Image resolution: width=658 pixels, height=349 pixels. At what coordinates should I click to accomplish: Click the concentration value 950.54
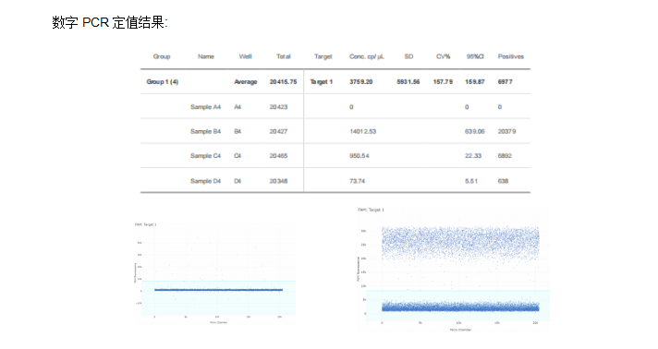(x=359, y=156)
